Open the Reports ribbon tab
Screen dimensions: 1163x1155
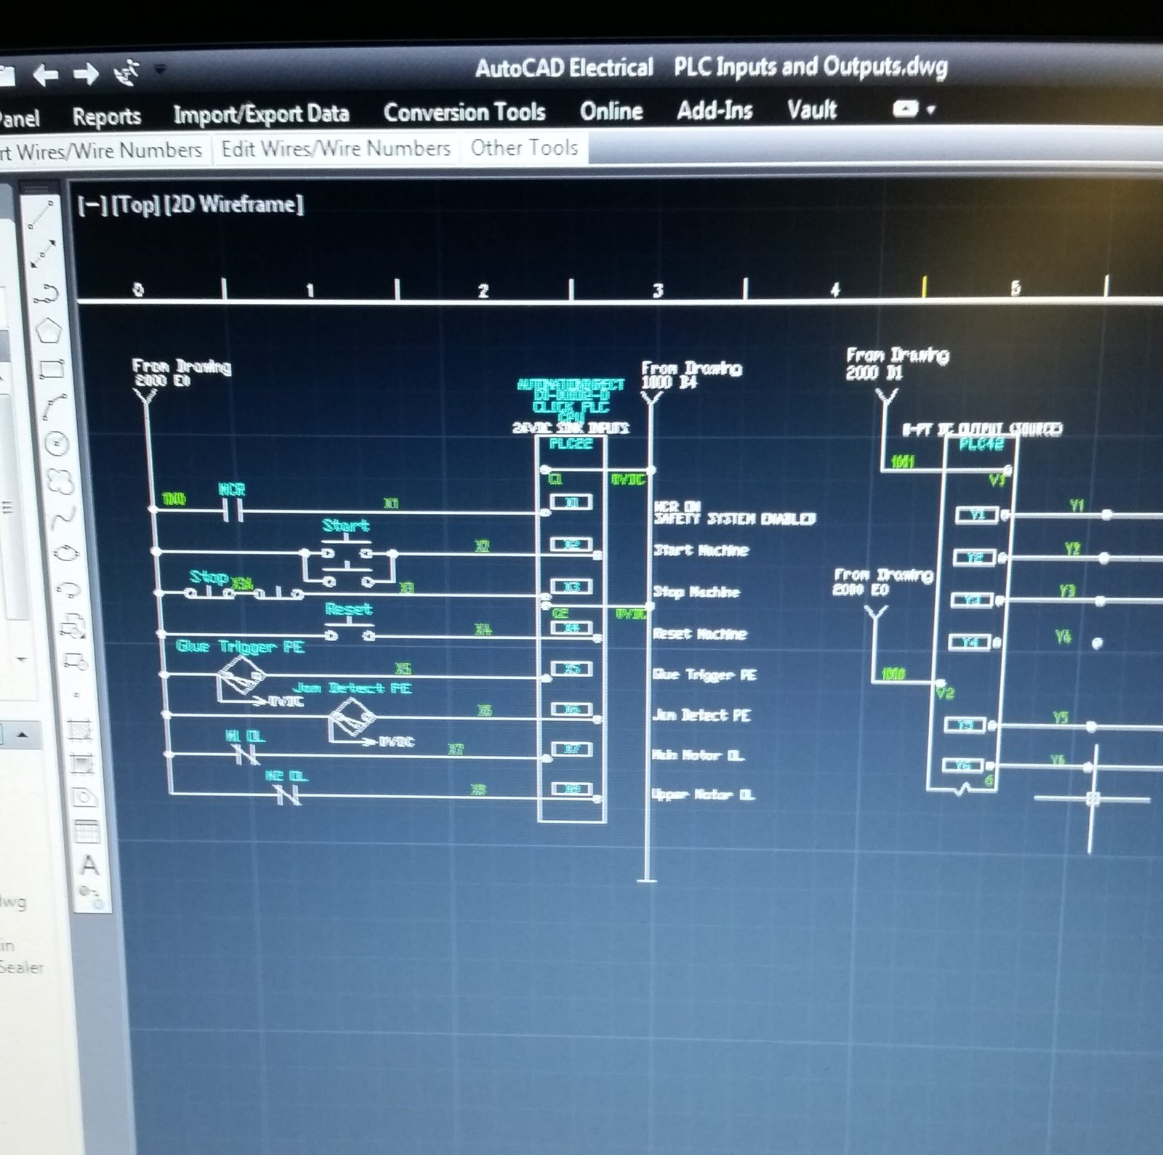tap(107, 116)
